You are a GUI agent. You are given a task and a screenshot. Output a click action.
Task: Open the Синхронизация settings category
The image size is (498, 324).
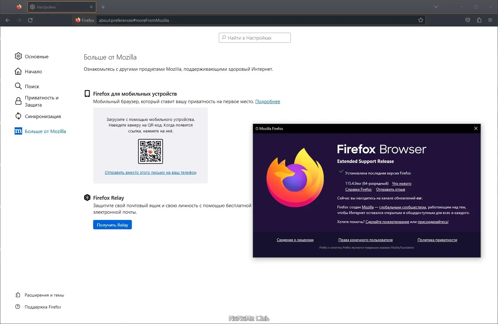pyautogui.click(x=38, y=116)
